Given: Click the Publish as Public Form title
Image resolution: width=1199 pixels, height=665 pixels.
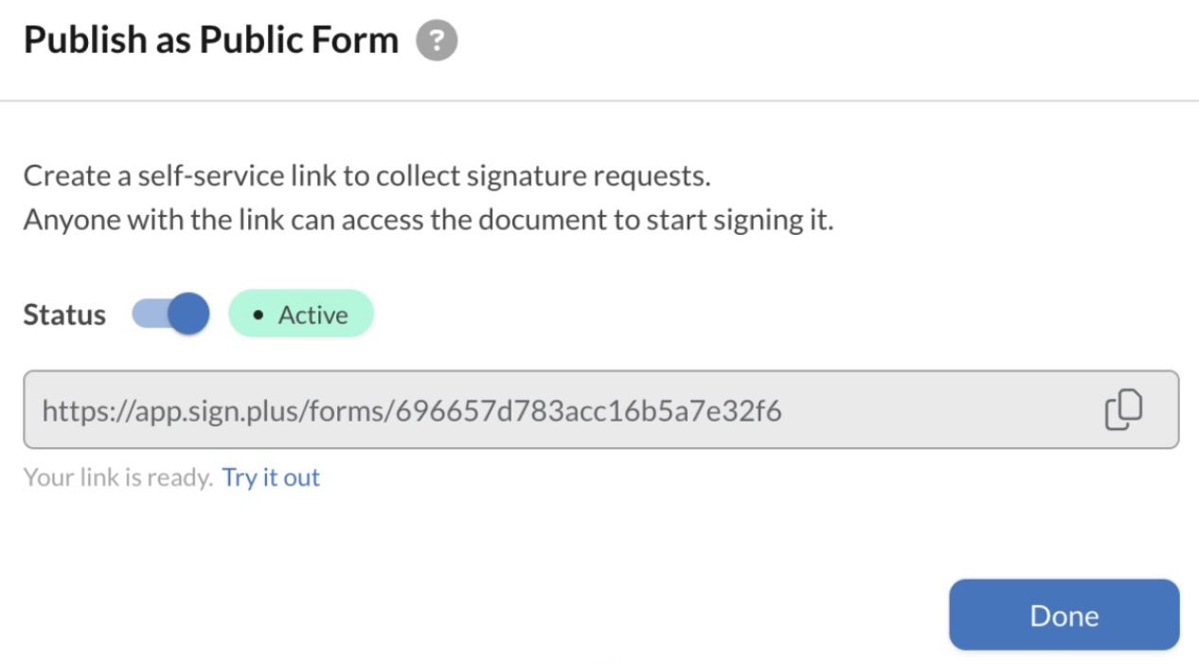Looking at the screenshot, I should 211,41.
